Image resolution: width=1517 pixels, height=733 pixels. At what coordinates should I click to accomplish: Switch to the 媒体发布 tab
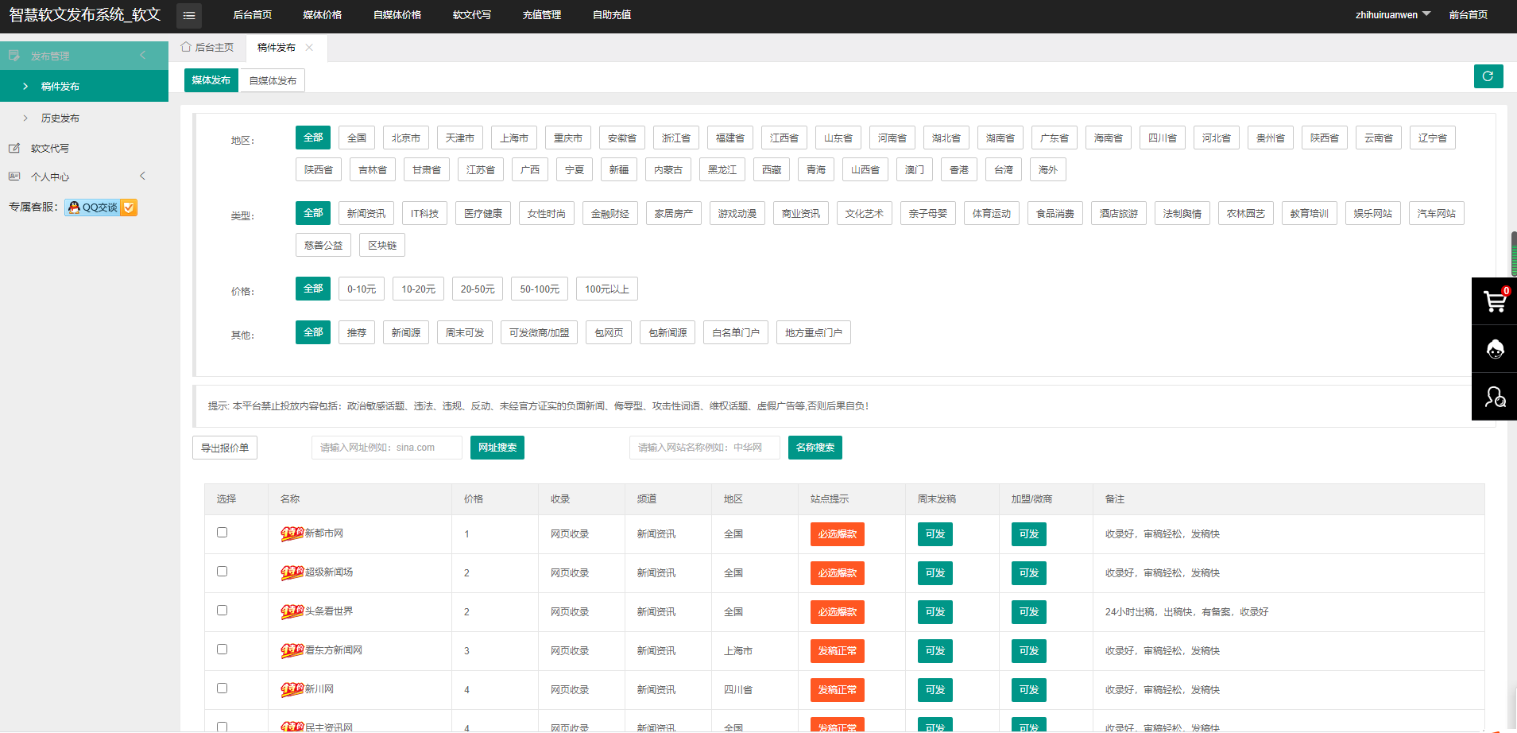[x=211, y=80]
